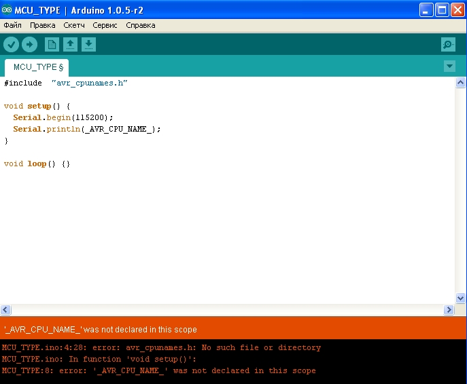The width and height of the screenshot is (467, 384).
Task: Open the Сервис menu
Action: 105,25
